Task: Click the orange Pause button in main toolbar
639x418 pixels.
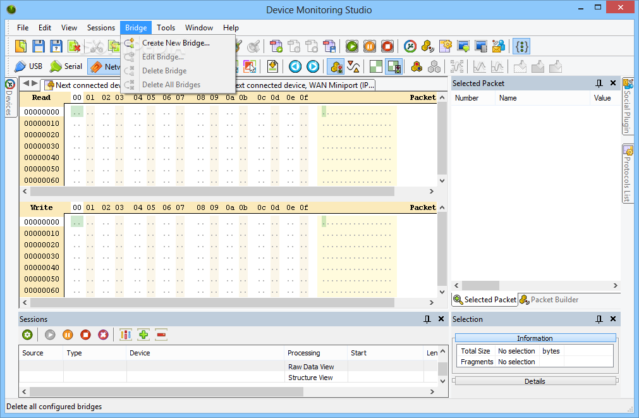Action: coord(370,46)
